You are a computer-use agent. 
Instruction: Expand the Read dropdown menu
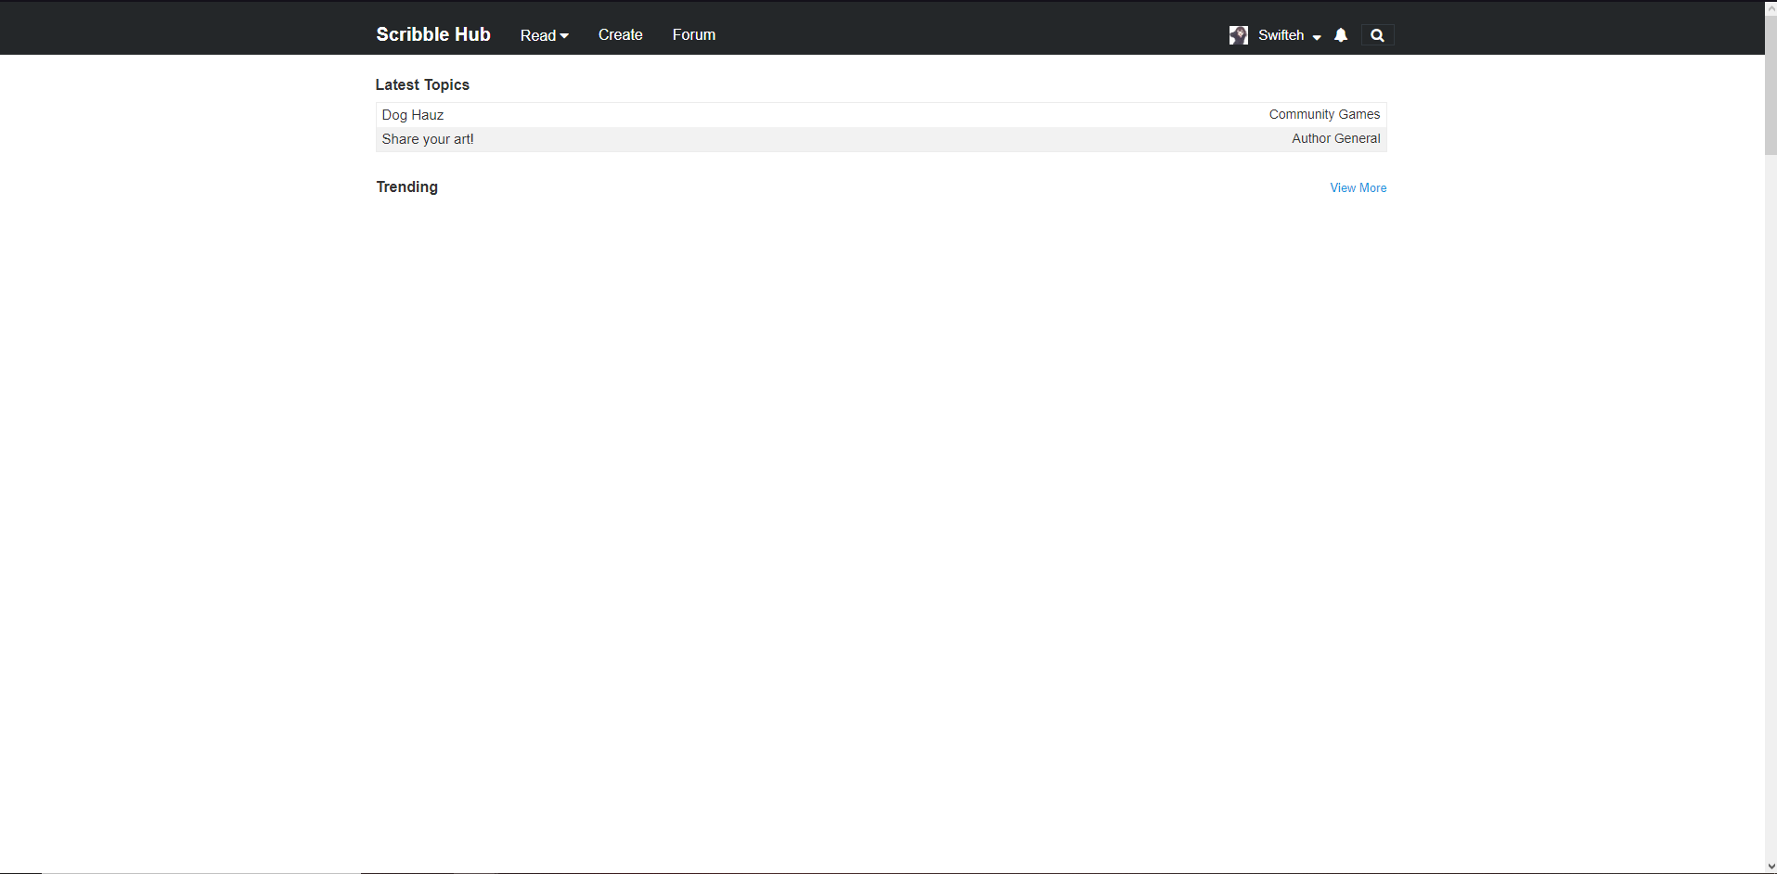click(x=544, y=35)
